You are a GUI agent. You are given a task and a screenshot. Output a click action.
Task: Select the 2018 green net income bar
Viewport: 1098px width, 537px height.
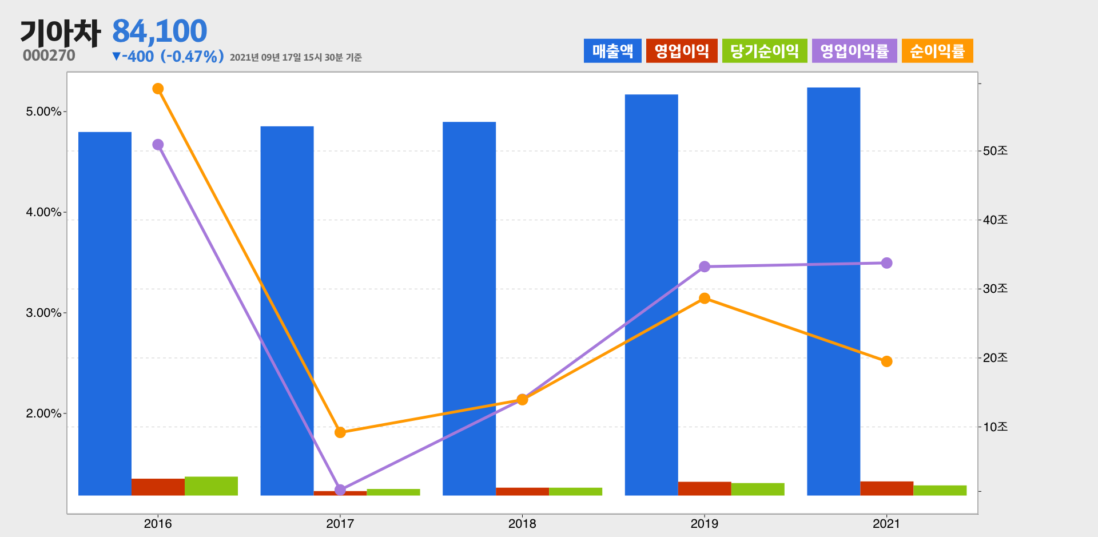(575, 491)
